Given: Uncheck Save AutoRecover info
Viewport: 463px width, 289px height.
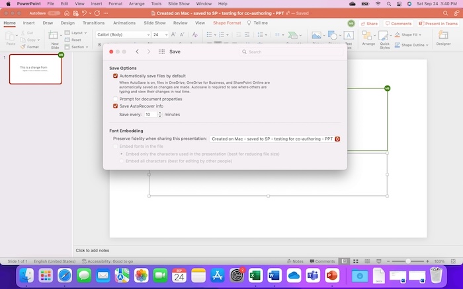Looking at the screenshot, I should (116, 106).
